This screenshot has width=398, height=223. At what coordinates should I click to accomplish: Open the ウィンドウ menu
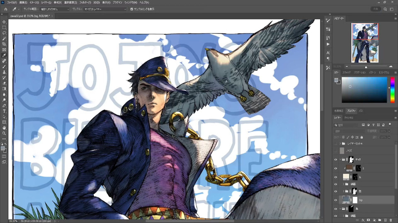[x=131, y=2]
